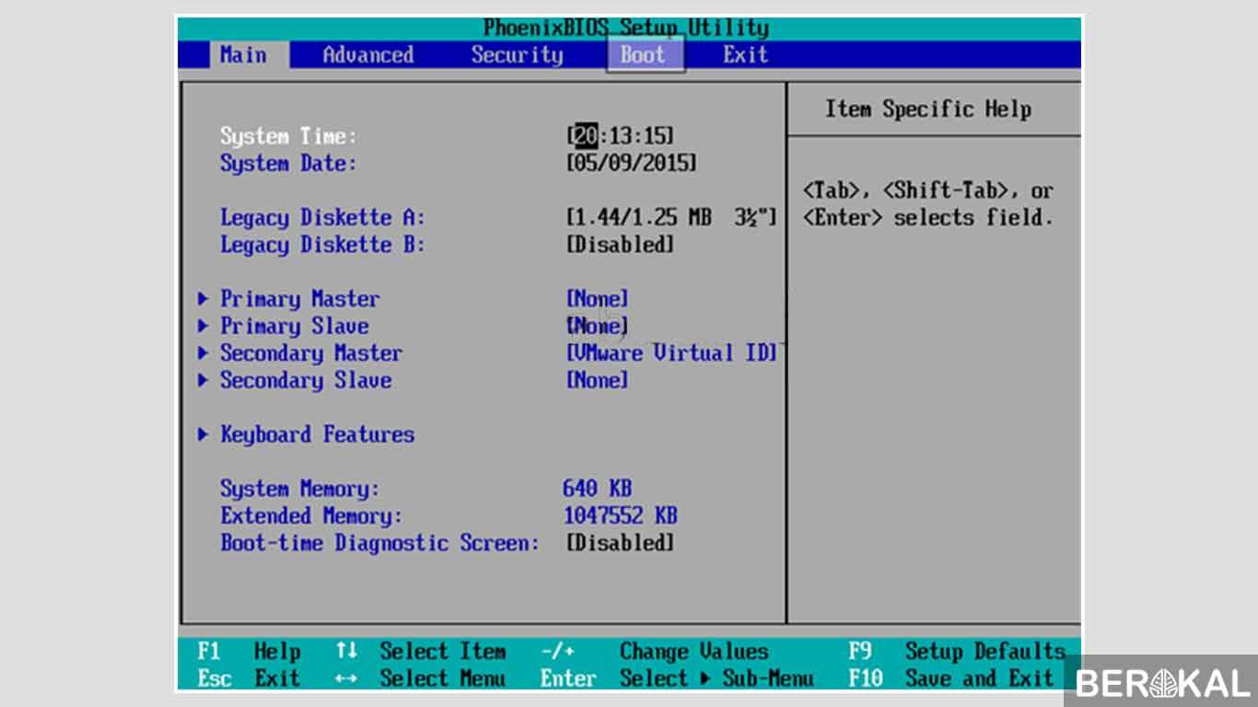Open the Keyboard Features sub-menu label

pos(317,435)
